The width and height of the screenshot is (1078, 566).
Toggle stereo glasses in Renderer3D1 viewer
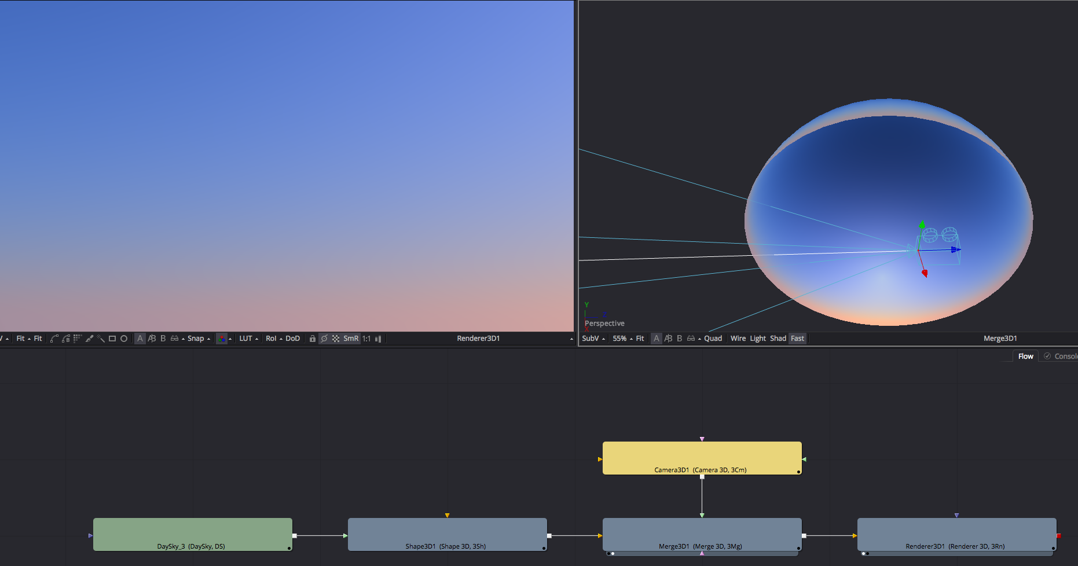(174, 339)
